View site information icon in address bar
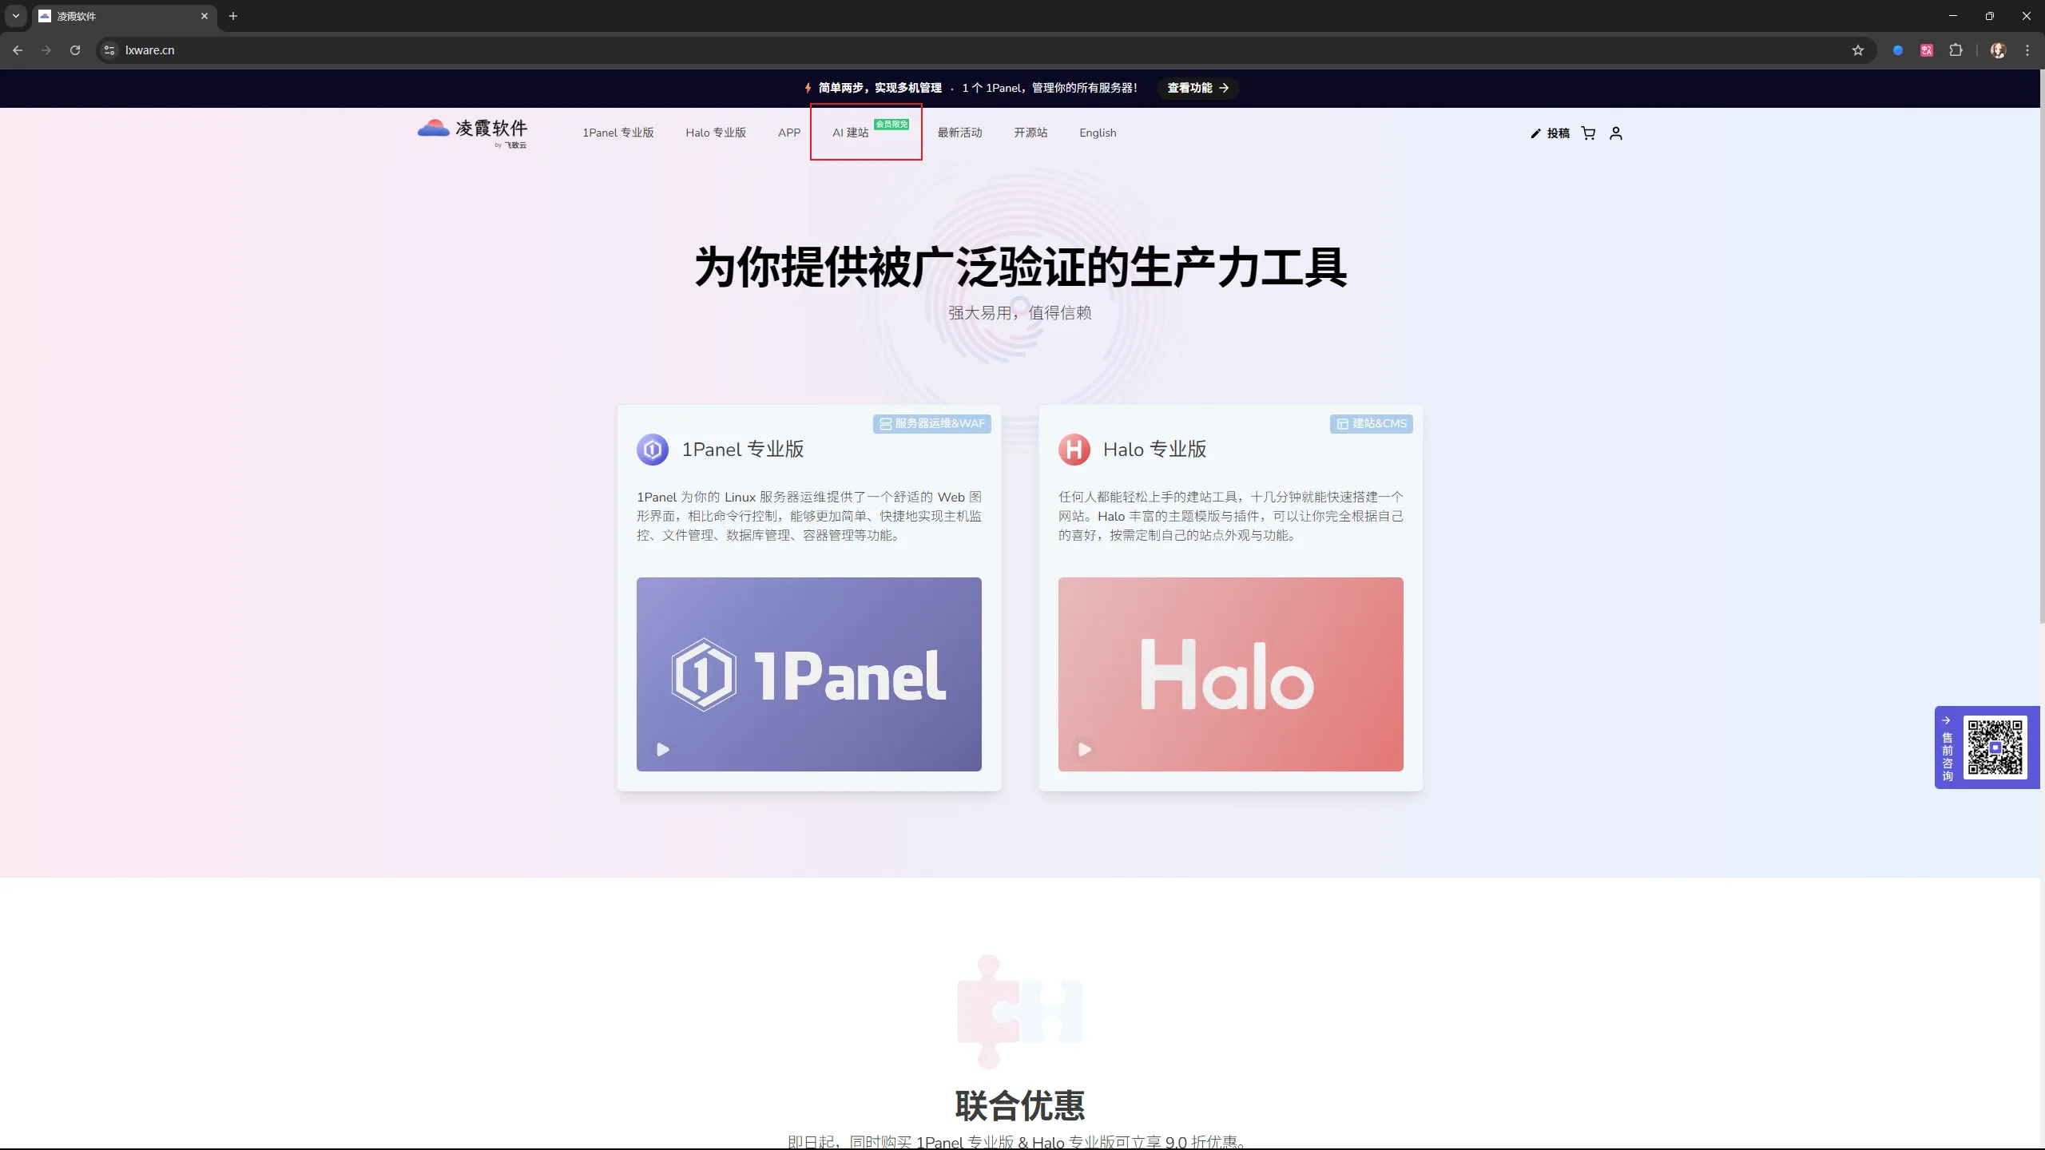Viewport: 2045px width, 1150px height. coord(110,50)
